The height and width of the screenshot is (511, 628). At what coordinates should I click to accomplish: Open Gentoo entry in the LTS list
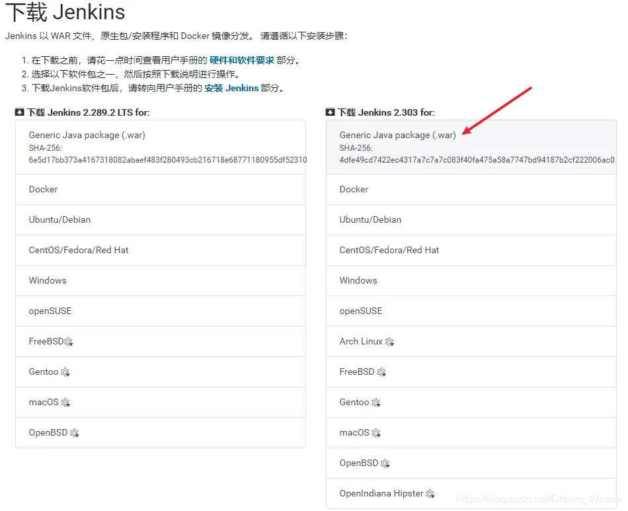coord(161,372)
